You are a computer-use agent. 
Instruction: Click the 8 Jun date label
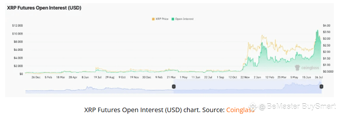pos(85,77)
